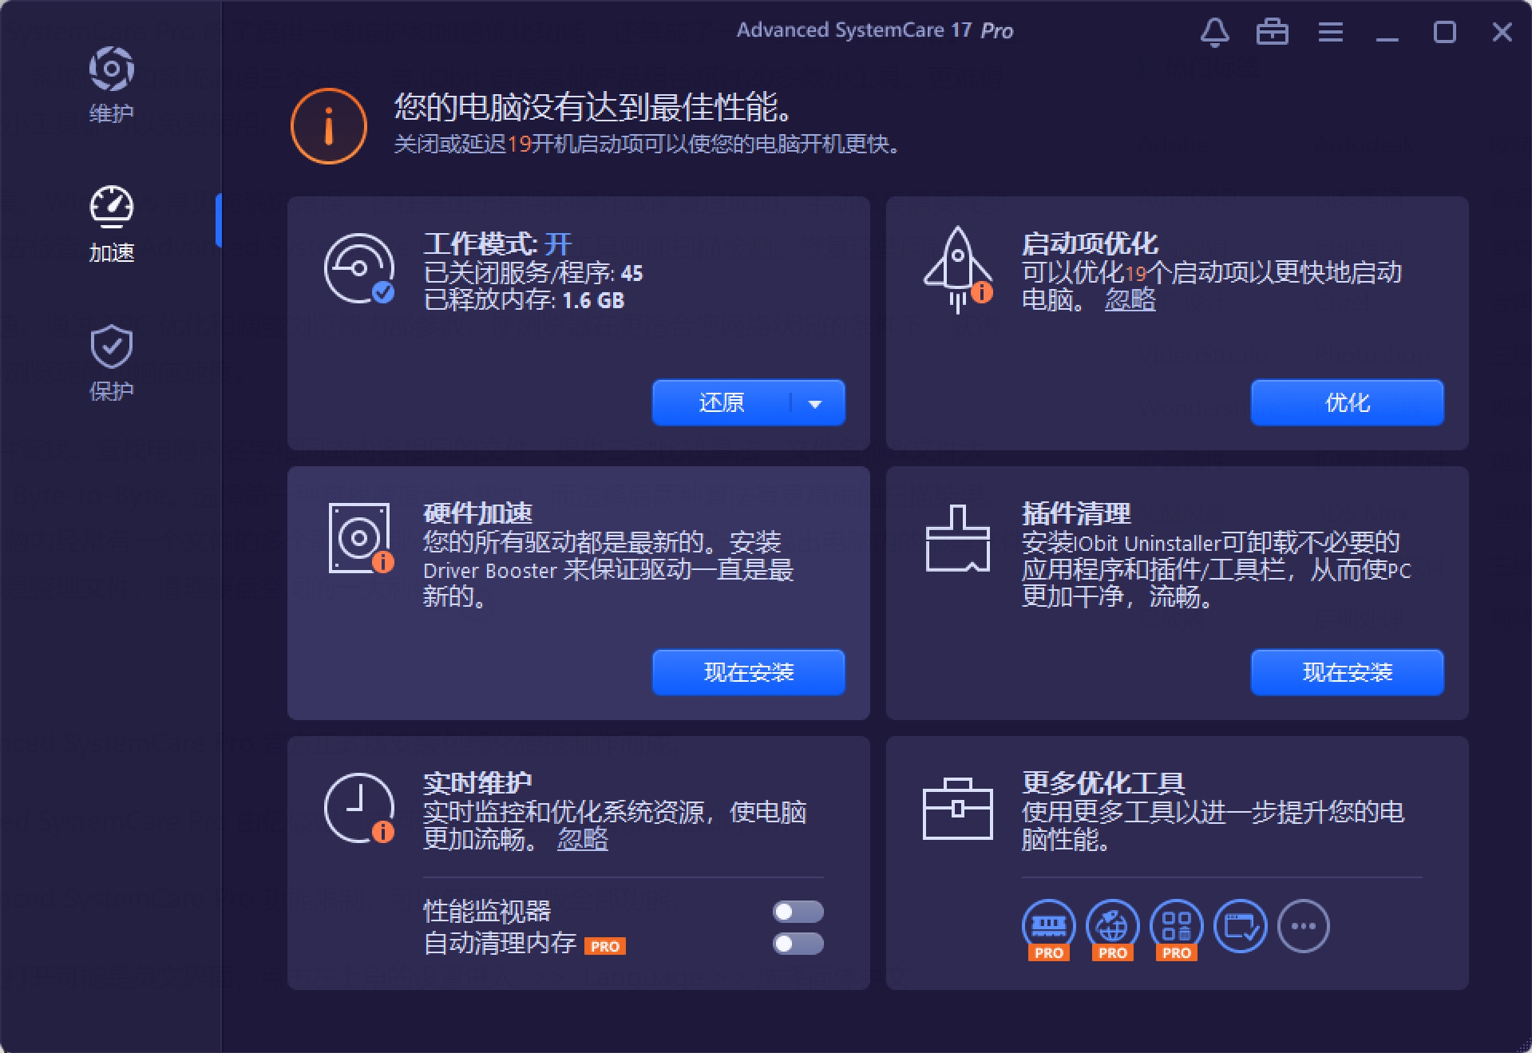Enable the 性能监视器 toggle
The height and width of the screenshot is (1053, 1532).
(x=798, y=912)
